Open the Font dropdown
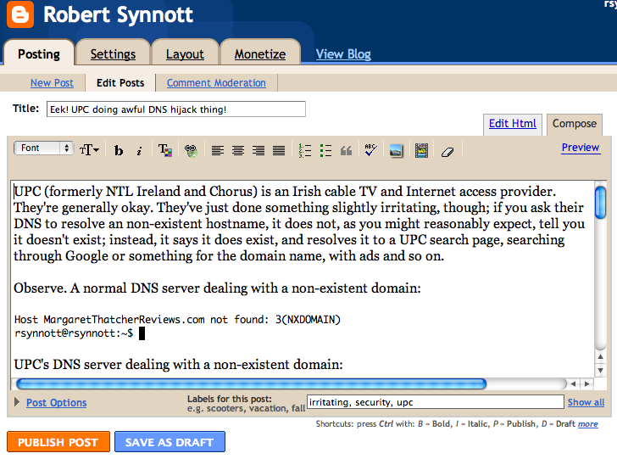The width and height of the screenshot is (617, 470). click(44, 148)
